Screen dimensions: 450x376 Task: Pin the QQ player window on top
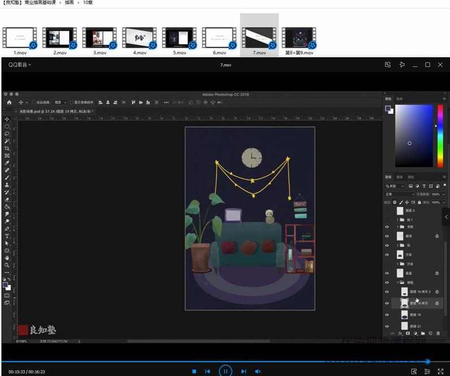pyautogui.click(x=402, y=65)
